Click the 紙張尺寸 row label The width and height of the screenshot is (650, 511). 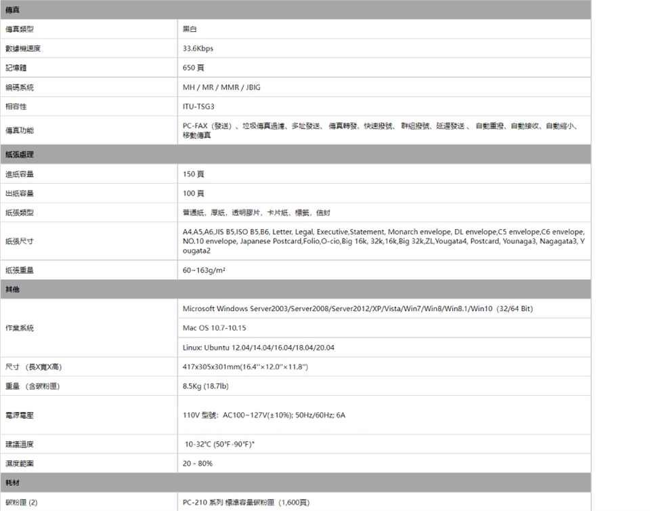click(x=20, y=241)
